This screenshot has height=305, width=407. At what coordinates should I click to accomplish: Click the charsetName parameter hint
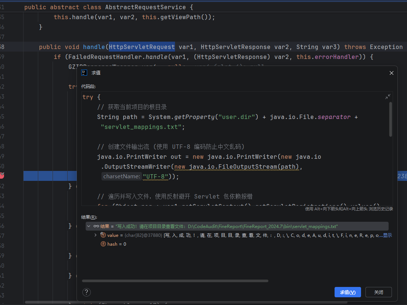click(x=122, y=176)
